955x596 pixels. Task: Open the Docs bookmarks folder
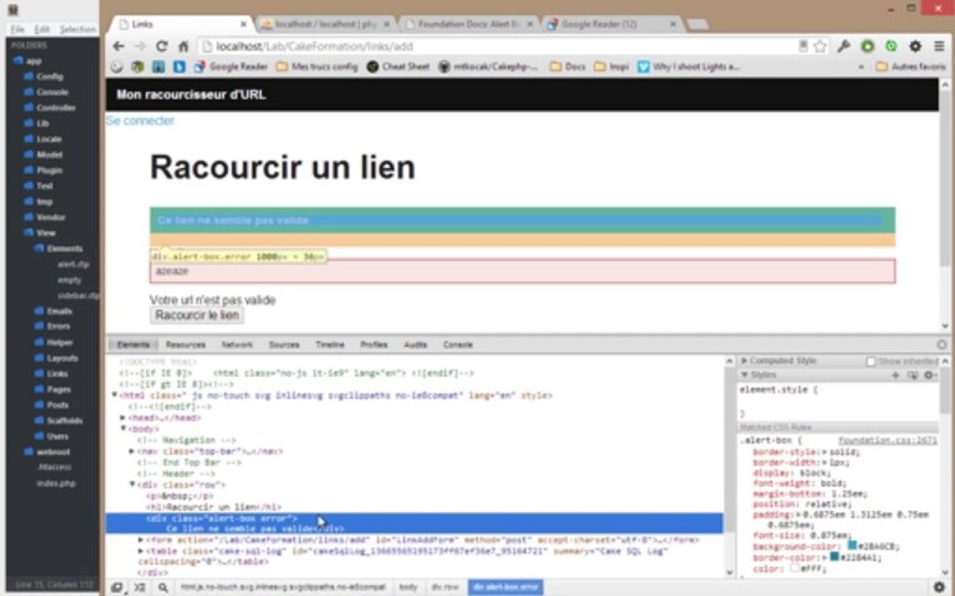tap(568, 67)
